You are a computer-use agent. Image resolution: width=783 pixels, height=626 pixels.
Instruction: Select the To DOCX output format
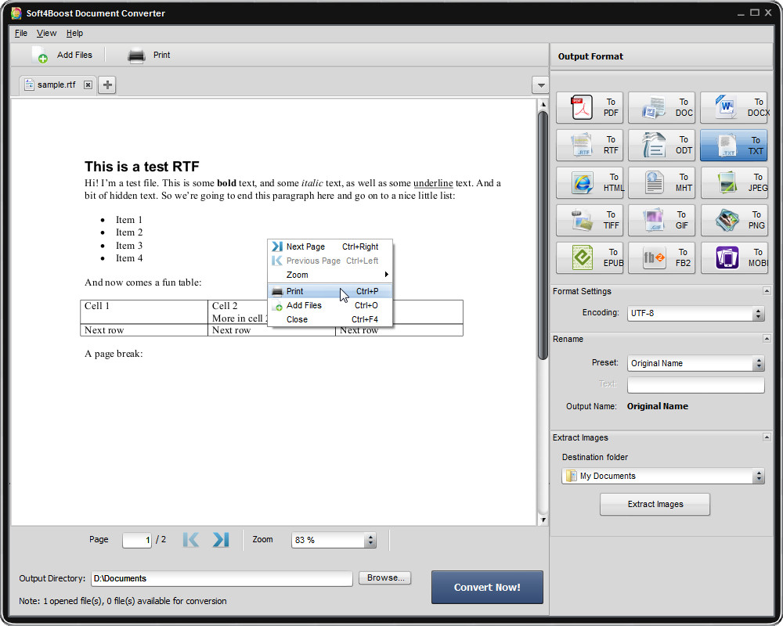(x=734, y=107)
